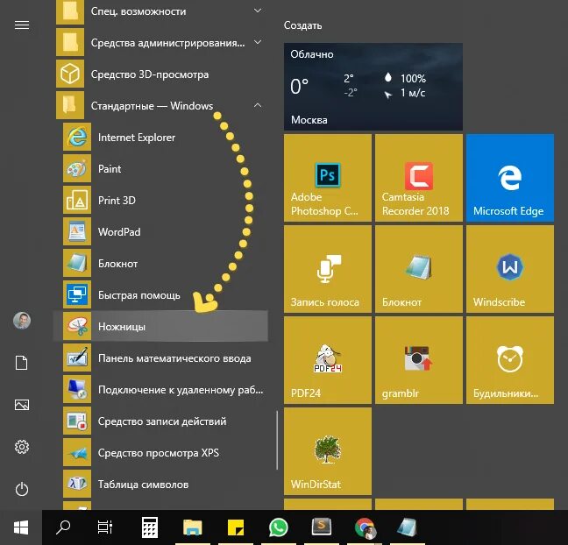Viewport: 568px width, 545px height.
Task: Open Будильники alarm clock tile
Action: [510, 360]
